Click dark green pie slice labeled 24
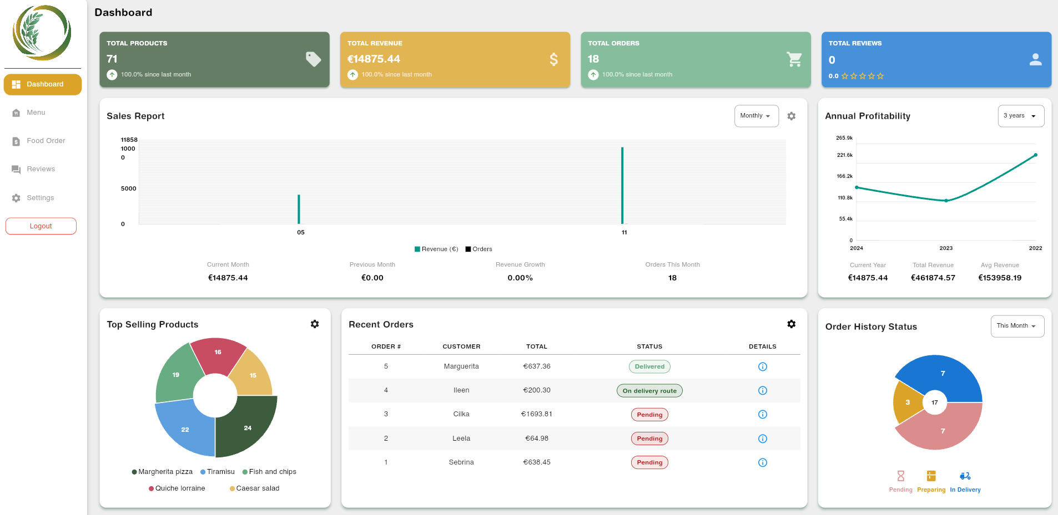The height and width of the screenshot is (515, 1058). click(x=248, y=428)
